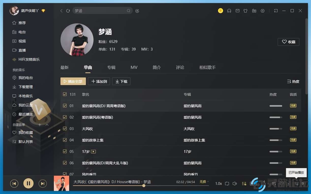This screenshot has height=194, width=311.
Task: Switch to the 简介 tab
Action: (157, 68)
